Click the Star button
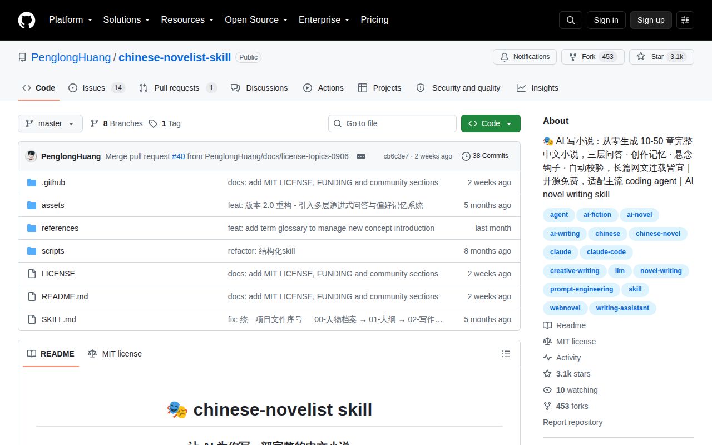712x445 pixels. 661,57
